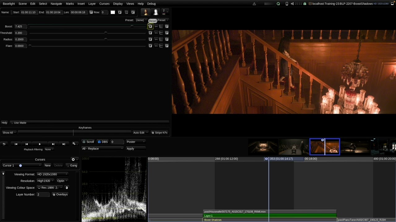Show help for the Radius parameter

167,39
